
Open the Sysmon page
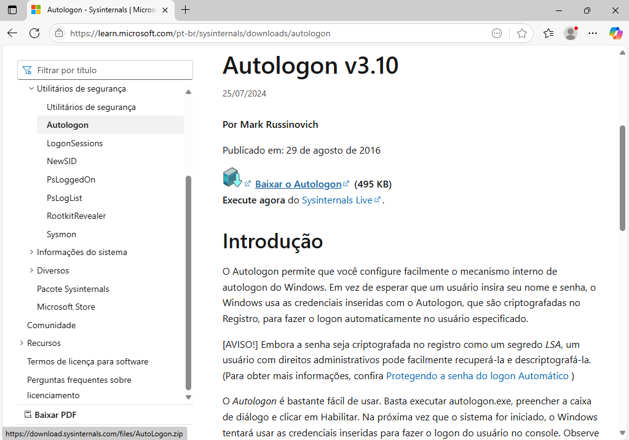click(x=61, y=234)
